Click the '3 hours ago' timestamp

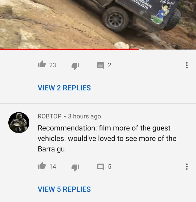(x=85, y=116)
